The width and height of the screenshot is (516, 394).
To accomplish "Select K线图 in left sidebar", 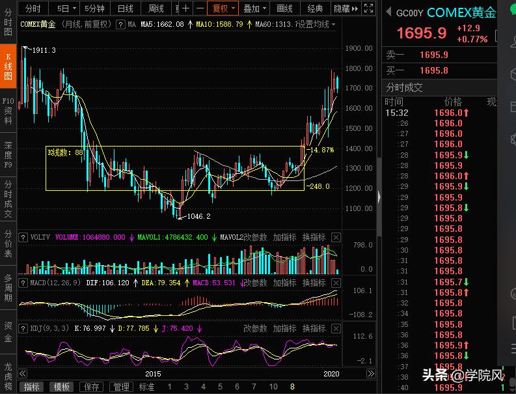I will [8, 66].
